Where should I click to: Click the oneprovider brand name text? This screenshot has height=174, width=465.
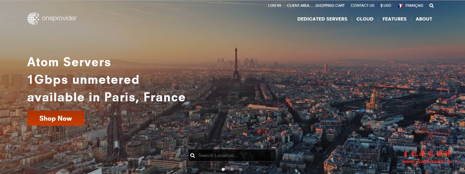click(x=59, y=18)
